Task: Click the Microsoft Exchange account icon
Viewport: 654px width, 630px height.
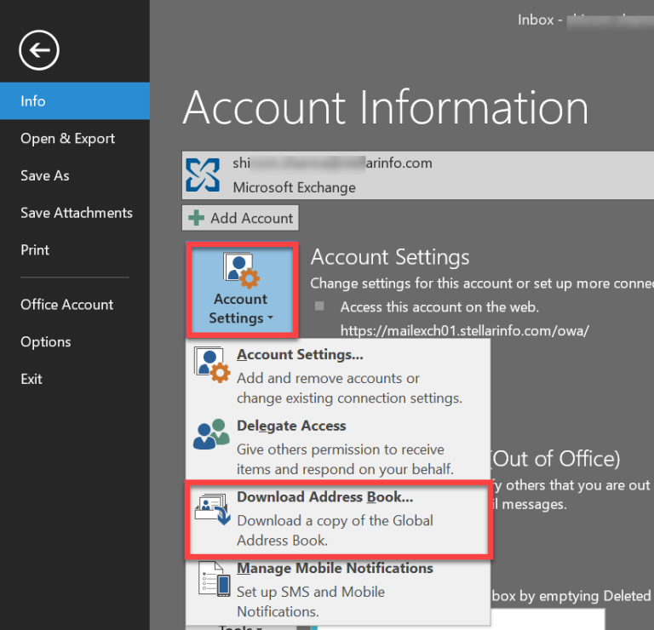Action: pyautogui.click(x=203, y=175)
